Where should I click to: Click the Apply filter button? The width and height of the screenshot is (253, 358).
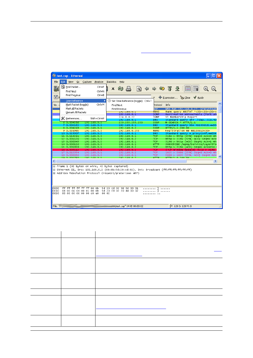(x=199, y=98)
